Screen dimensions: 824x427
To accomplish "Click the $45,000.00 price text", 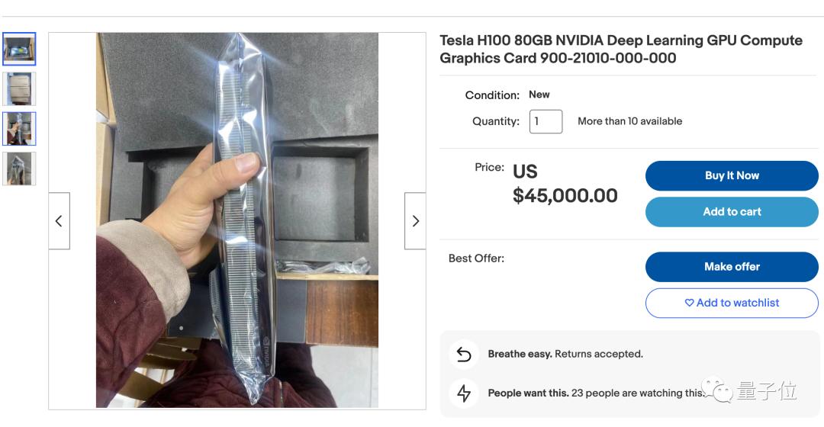I will [565, 195].
